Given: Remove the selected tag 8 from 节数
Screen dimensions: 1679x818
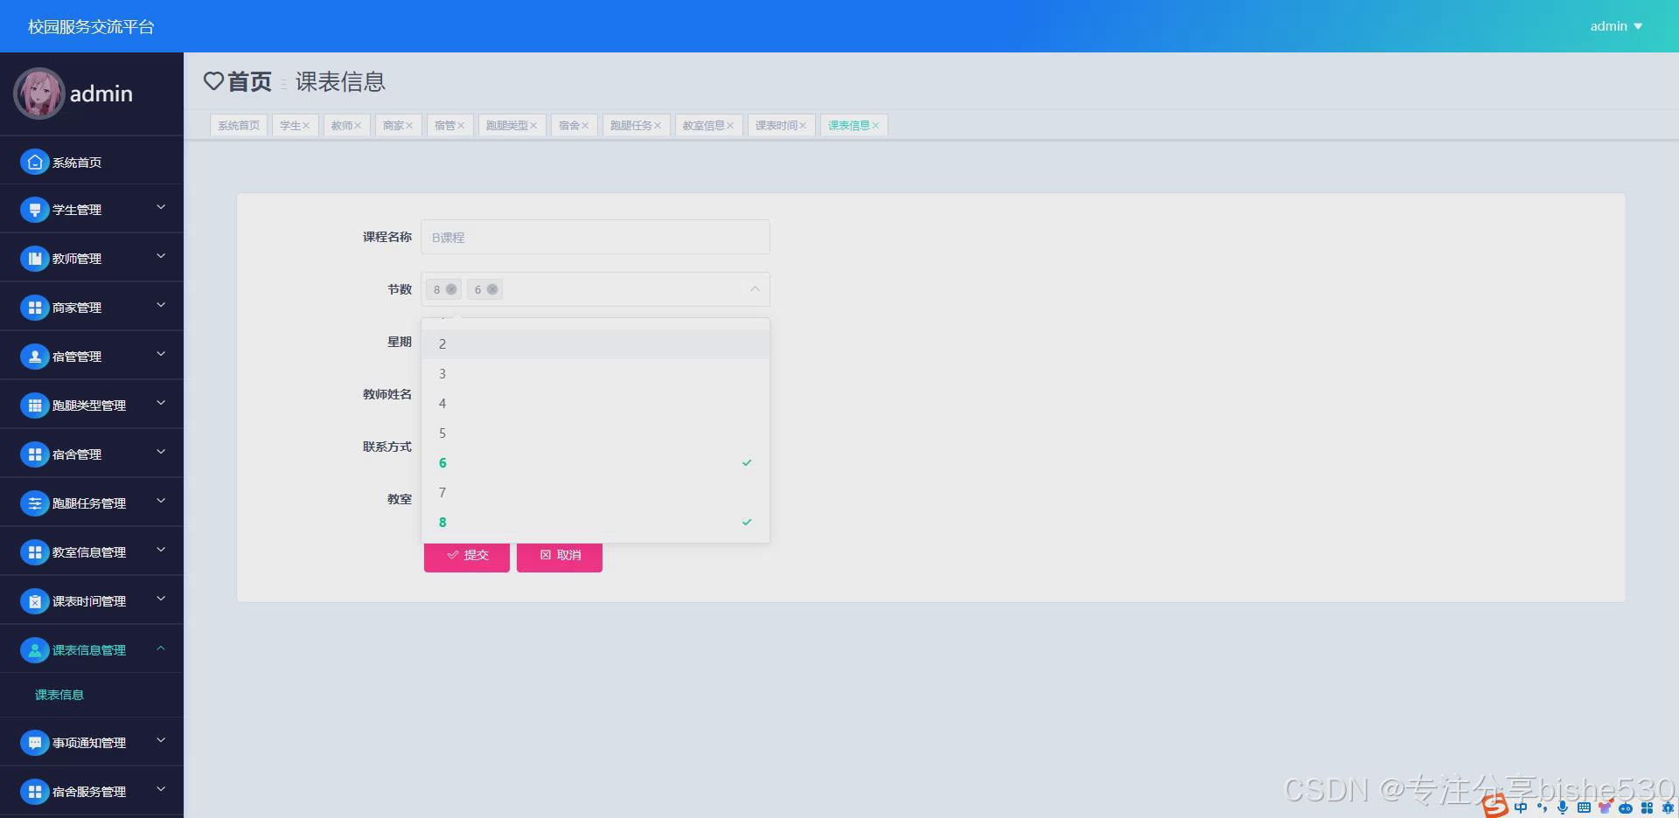Looking at the screenshot, I should tap(451, 289).
